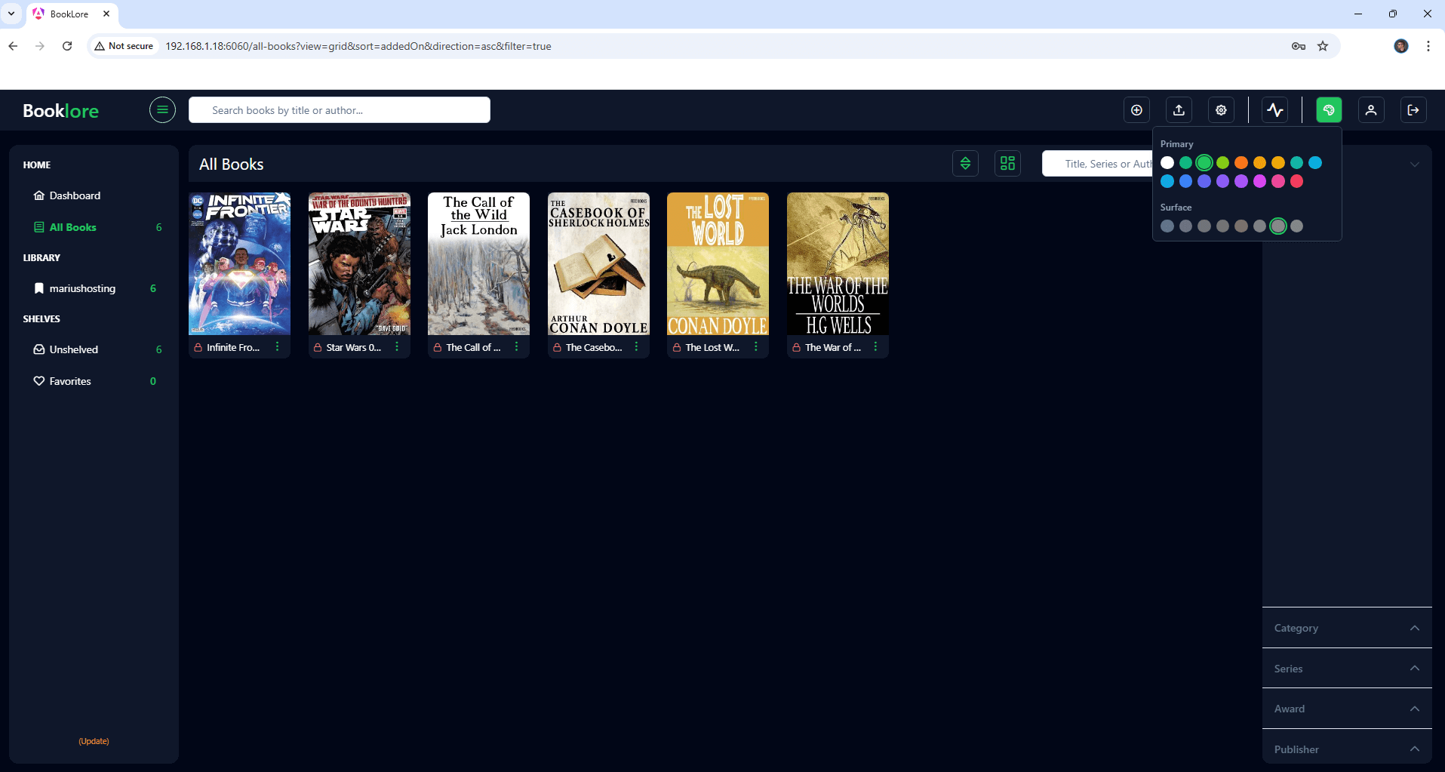Click the orange (Update) link

94,741
